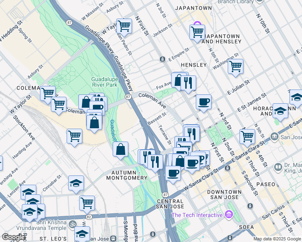This screenshot has width=302, height=242.
Task: Click the coffee cup marker near E Julian St
Action: (203, 103)
